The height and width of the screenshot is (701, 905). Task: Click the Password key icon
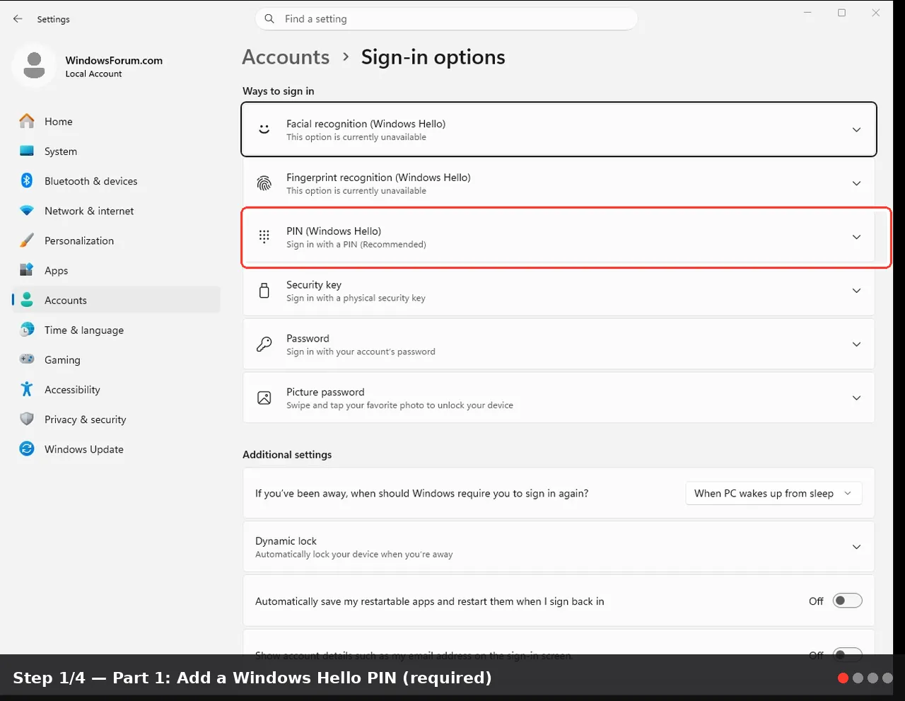264,344
